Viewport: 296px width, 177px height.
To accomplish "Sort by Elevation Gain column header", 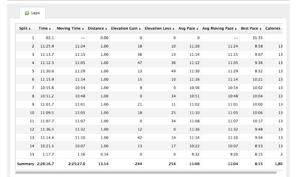I will click(x=126, y=29).
